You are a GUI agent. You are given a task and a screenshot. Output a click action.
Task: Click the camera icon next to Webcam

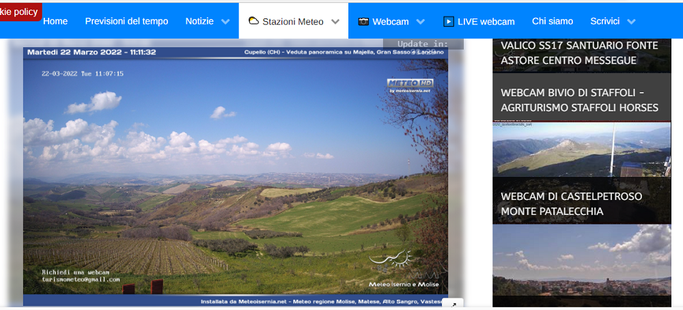coord(363,21)
